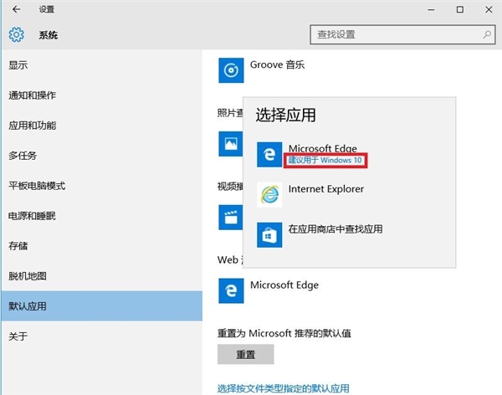Open the 显示 settings page
The image size is (502, 395).
(18, 65)
